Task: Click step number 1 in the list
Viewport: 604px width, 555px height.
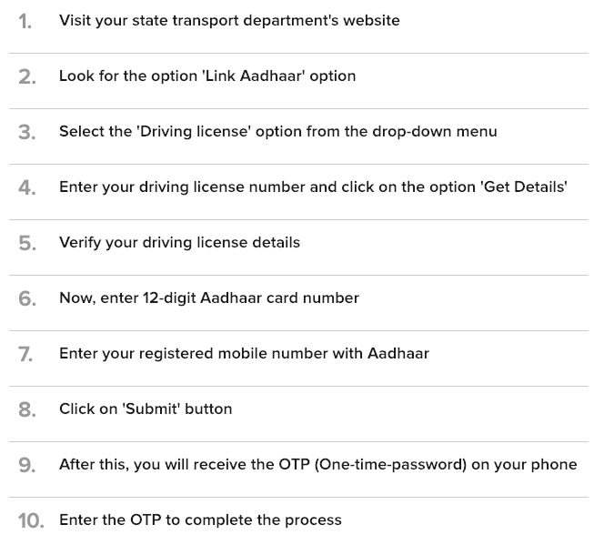Action: tap(25, 21)
